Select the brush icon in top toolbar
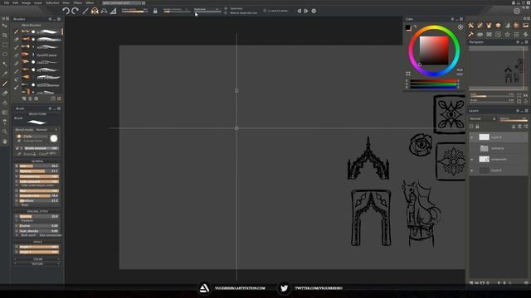The height and width of the screenshot is (298, 531). click(x=85, y=11)
